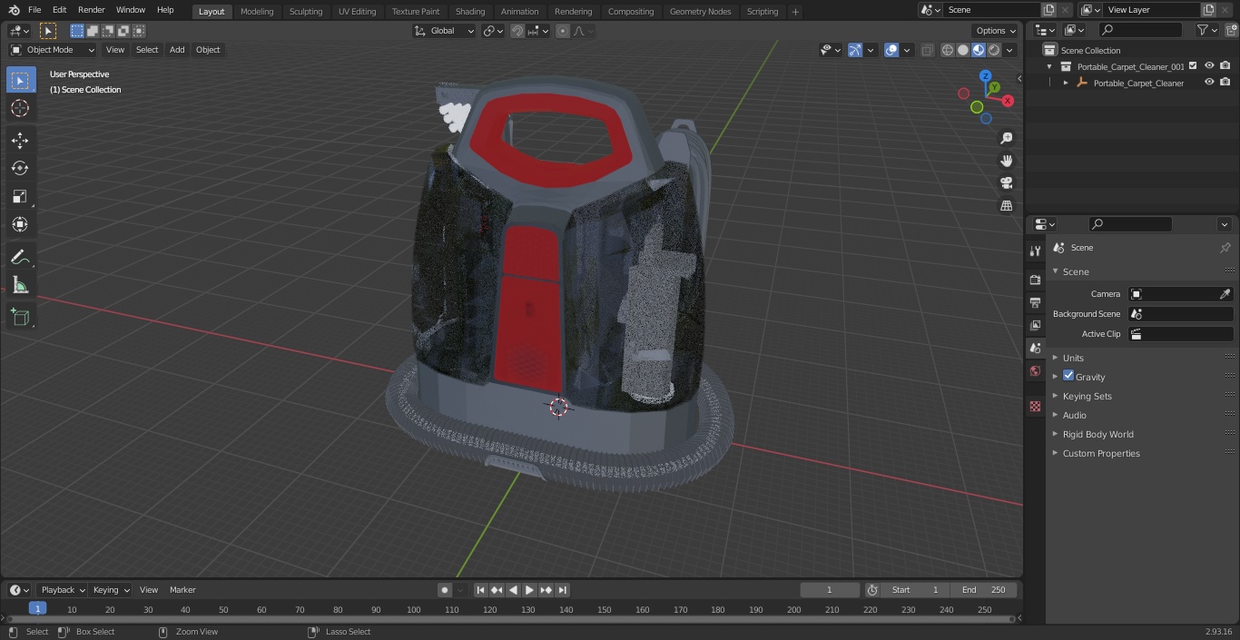Open the World properties tab

point(1035,371)
